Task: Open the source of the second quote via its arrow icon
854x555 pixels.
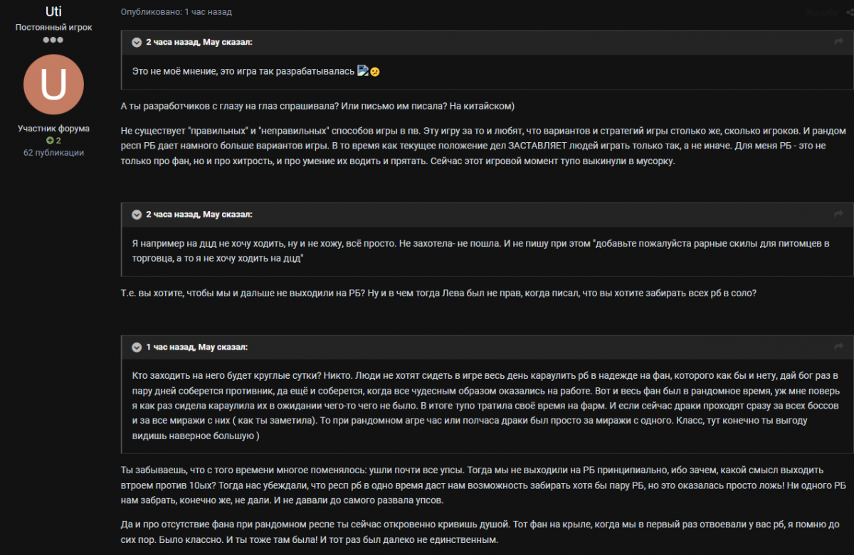Action: tap(838, 215)
